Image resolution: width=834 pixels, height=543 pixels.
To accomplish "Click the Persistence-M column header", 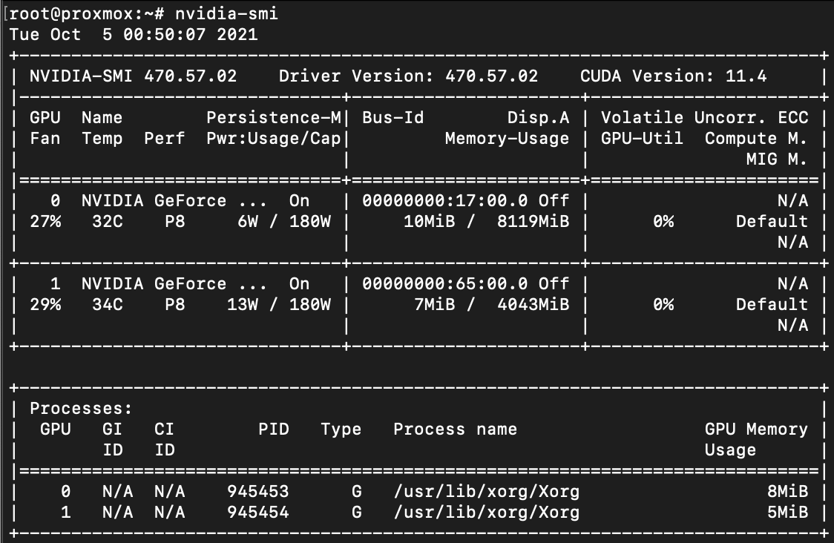I will pyautogui.click(x=274, y=118).
